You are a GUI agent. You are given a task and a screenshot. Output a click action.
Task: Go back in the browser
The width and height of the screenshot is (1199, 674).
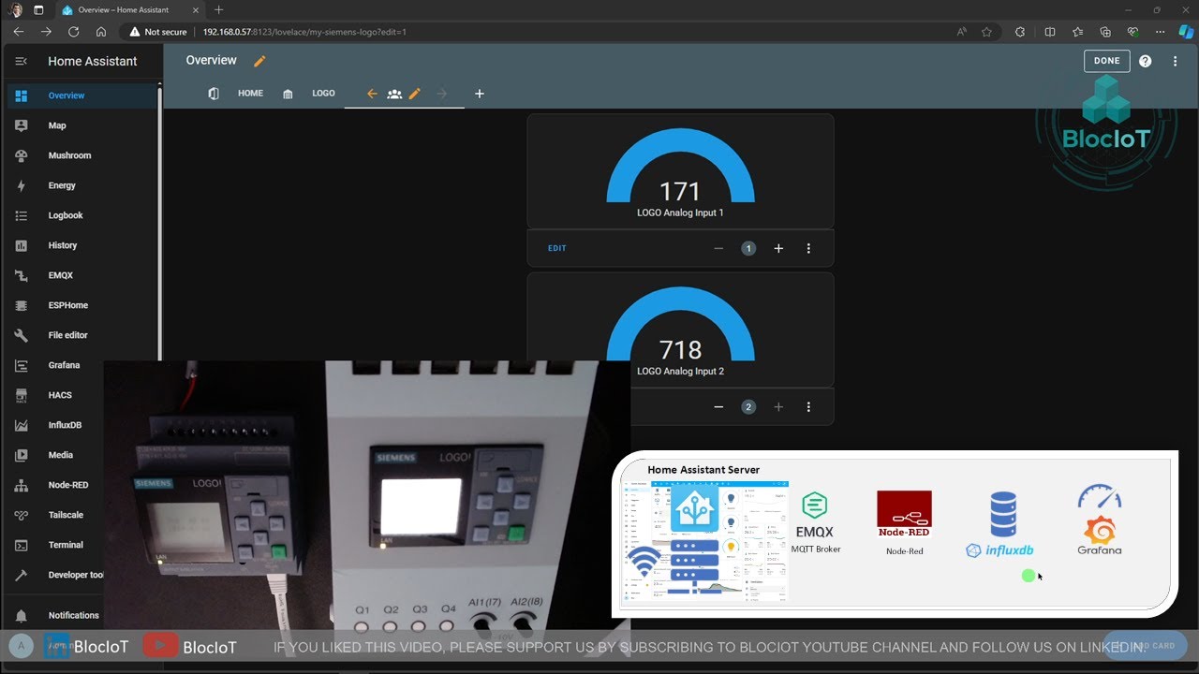point(19,32)
